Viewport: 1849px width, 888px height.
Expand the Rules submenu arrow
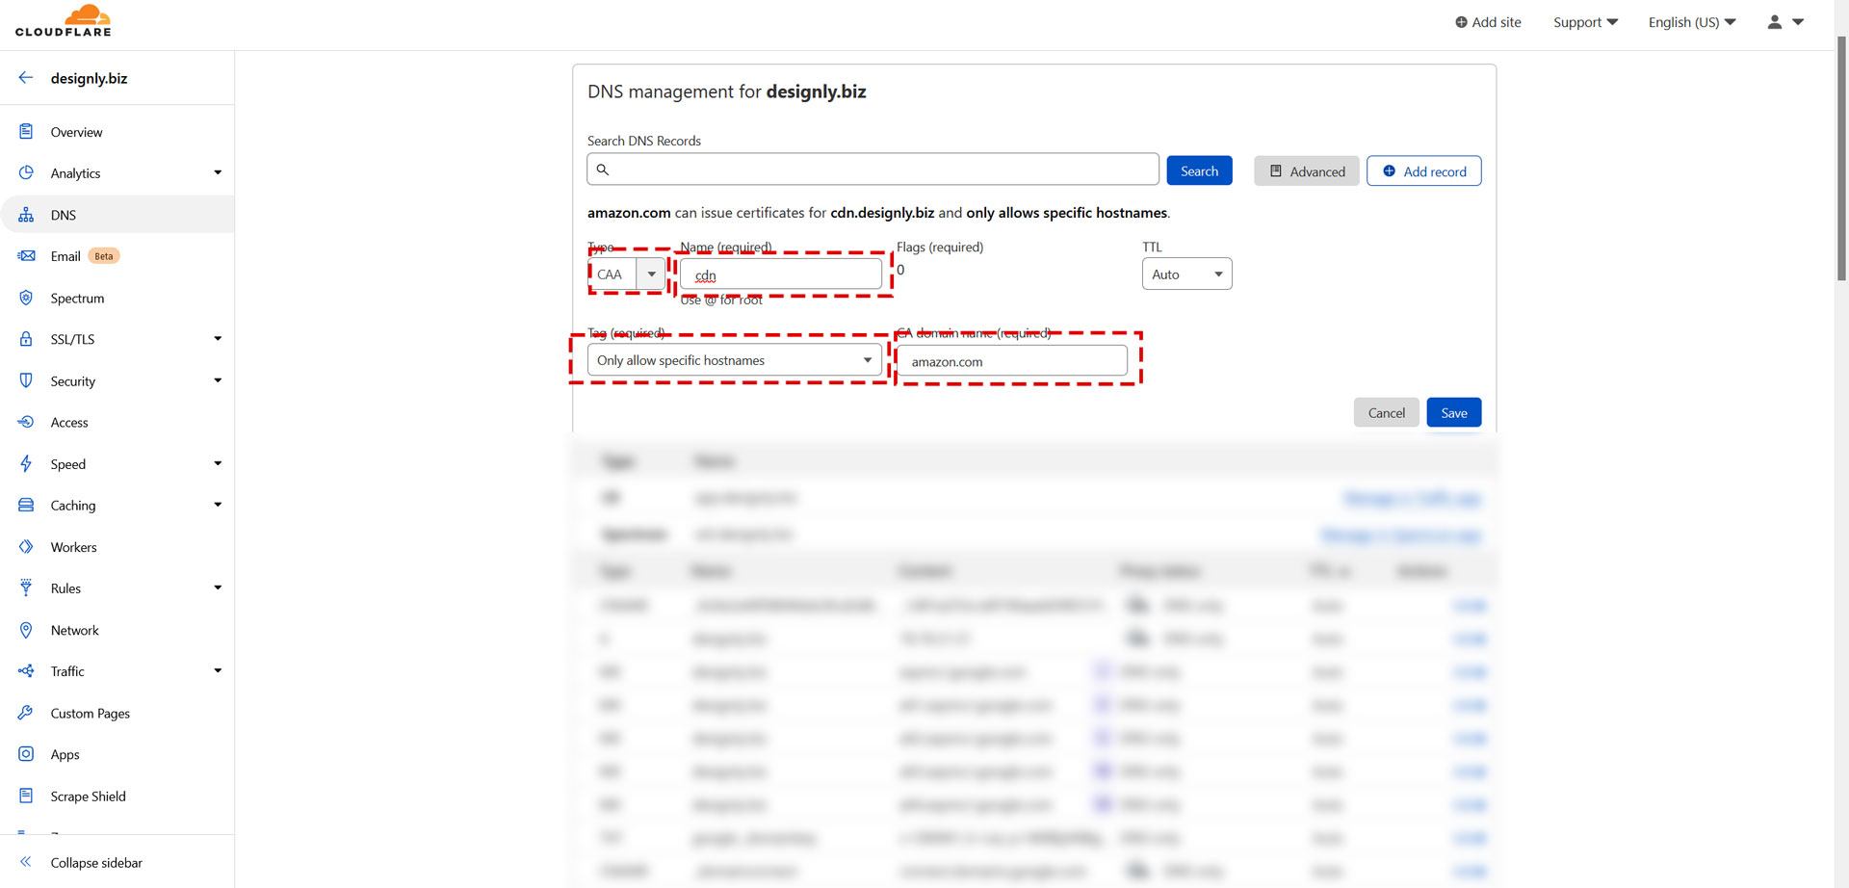(x=218, y=588)
